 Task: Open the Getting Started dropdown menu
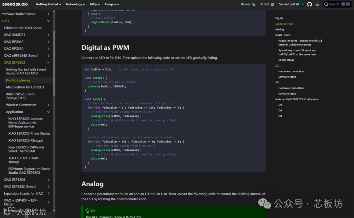[48, 4]
